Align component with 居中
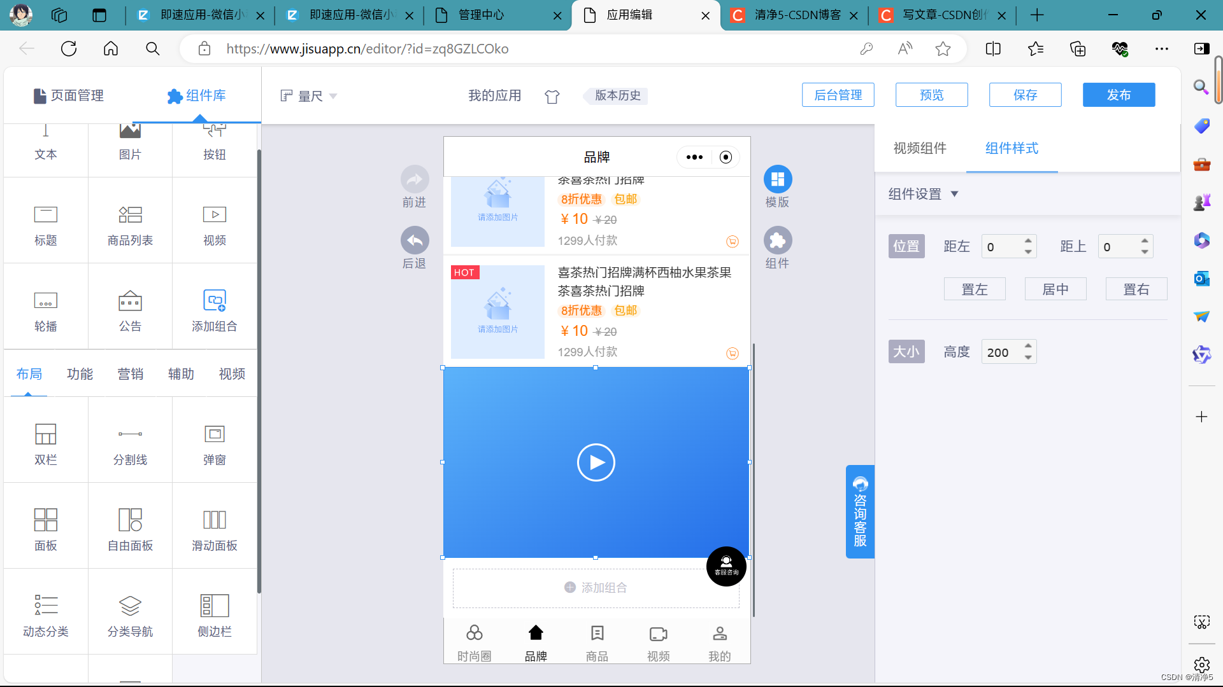1223x687 pixels. point(1055,289)
